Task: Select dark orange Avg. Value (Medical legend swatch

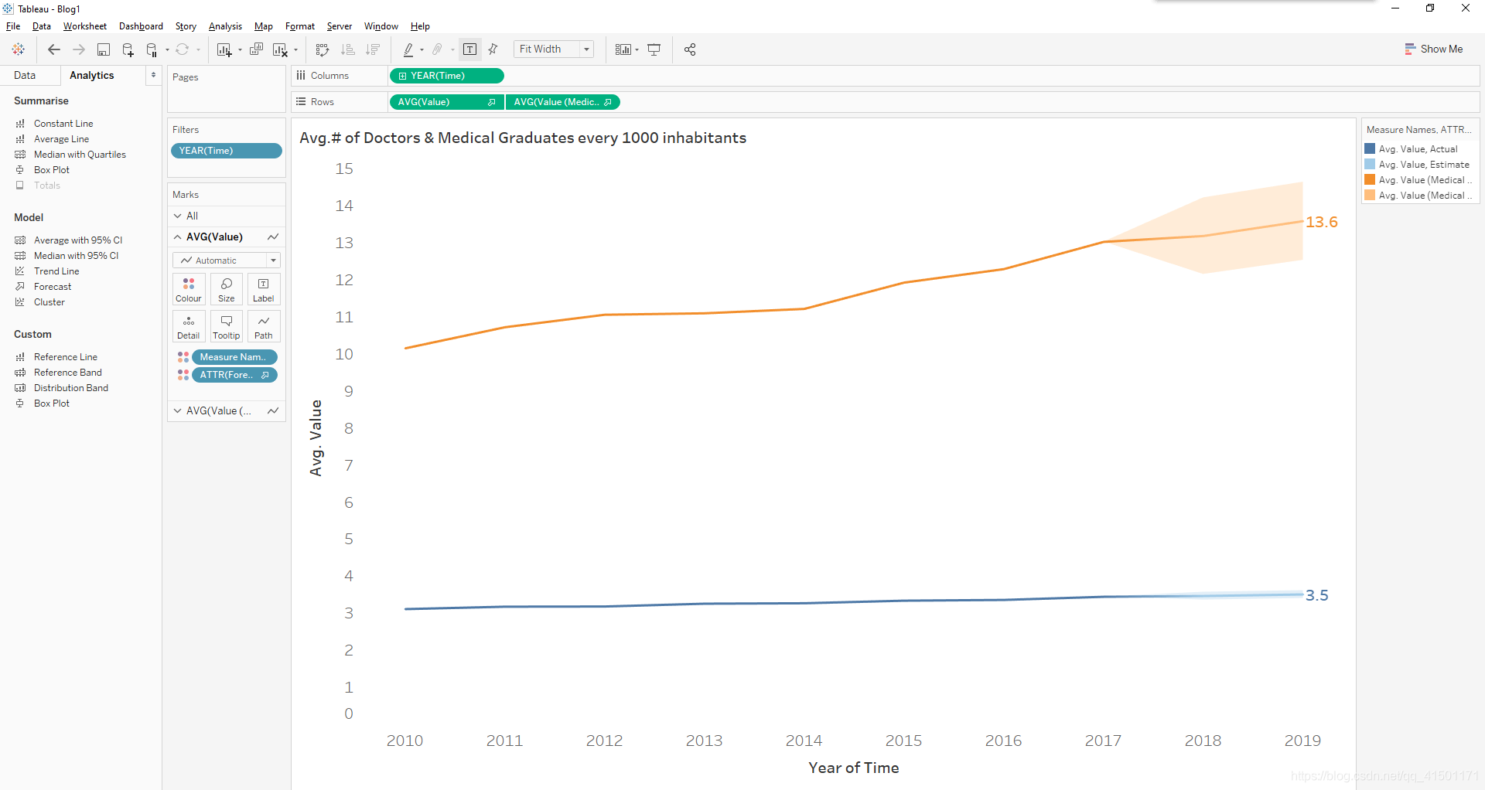Action: 1370,180
